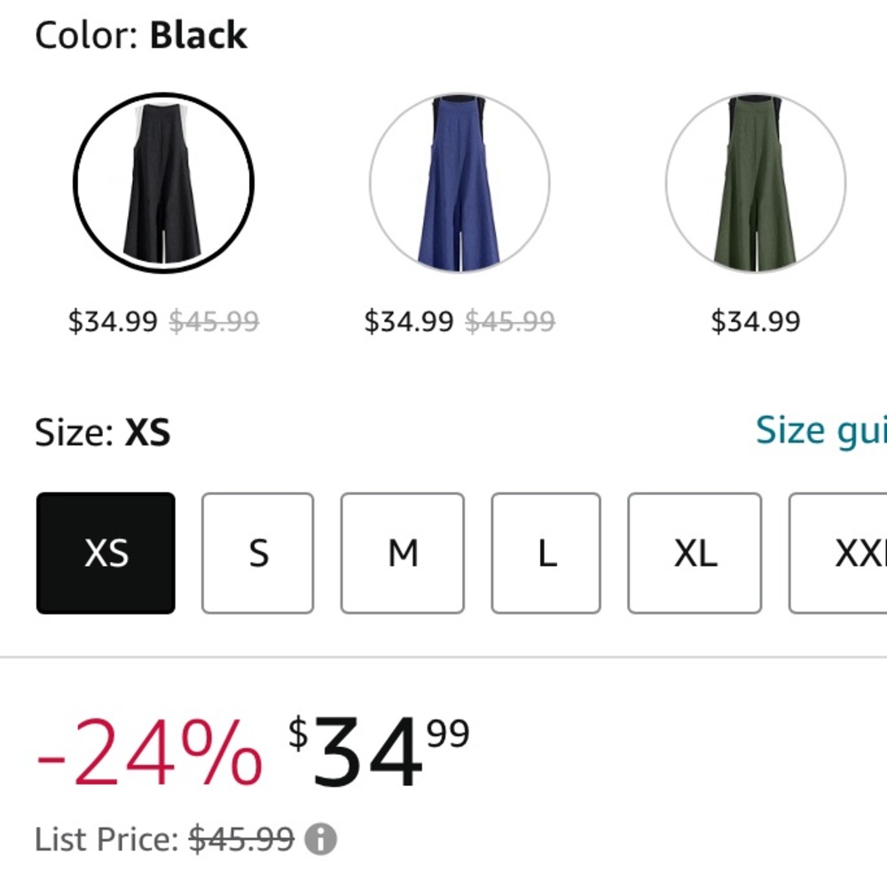
Task: Choose the Blue jumpsuit color swatch
Action: click(x=459, y=183)
